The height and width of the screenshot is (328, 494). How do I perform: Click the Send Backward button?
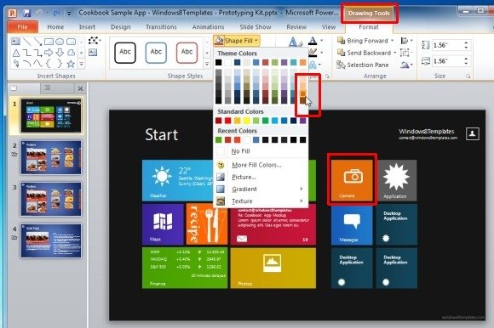[364, 53]
